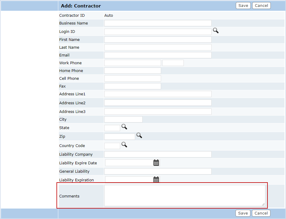Click the Liability Company input field
This screenshot has width=286, height=219.
[x=158, y=154]
